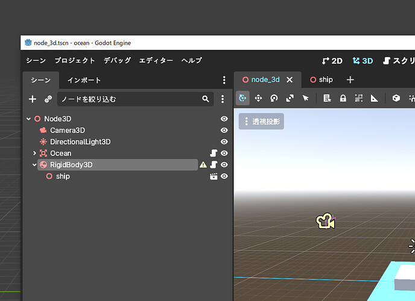Collapse the Node3D root node

coord(28,119)
